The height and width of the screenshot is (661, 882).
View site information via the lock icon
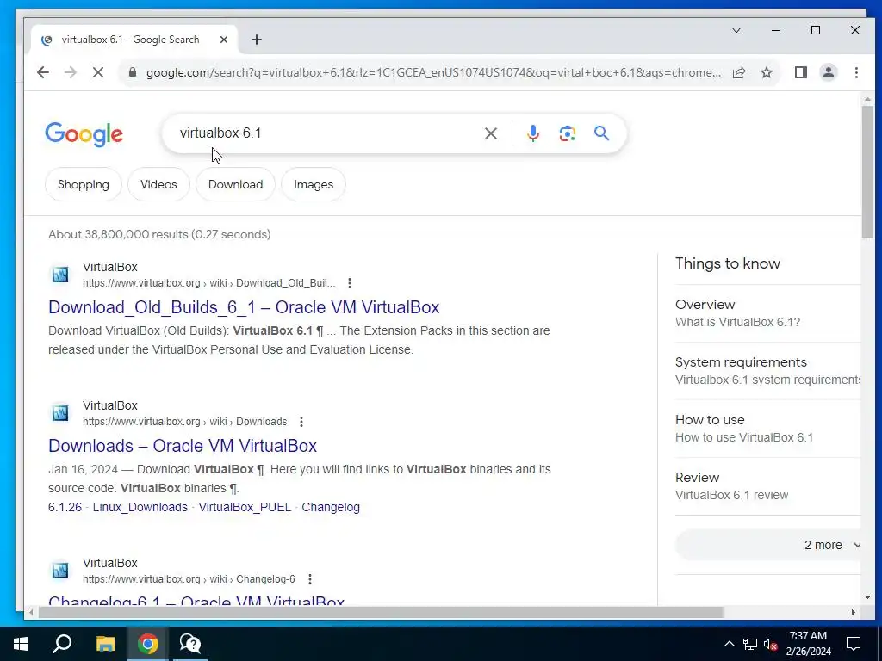point(133,72)
